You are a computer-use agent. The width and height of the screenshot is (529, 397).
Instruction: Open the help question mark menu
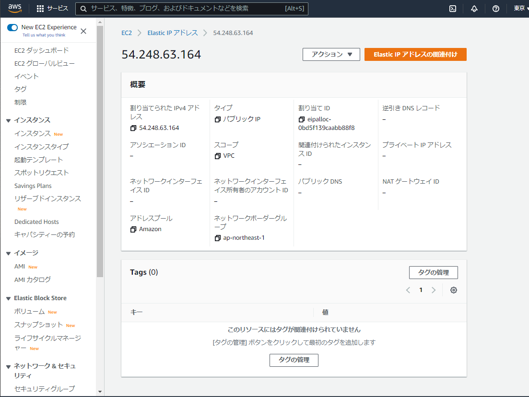495,9
